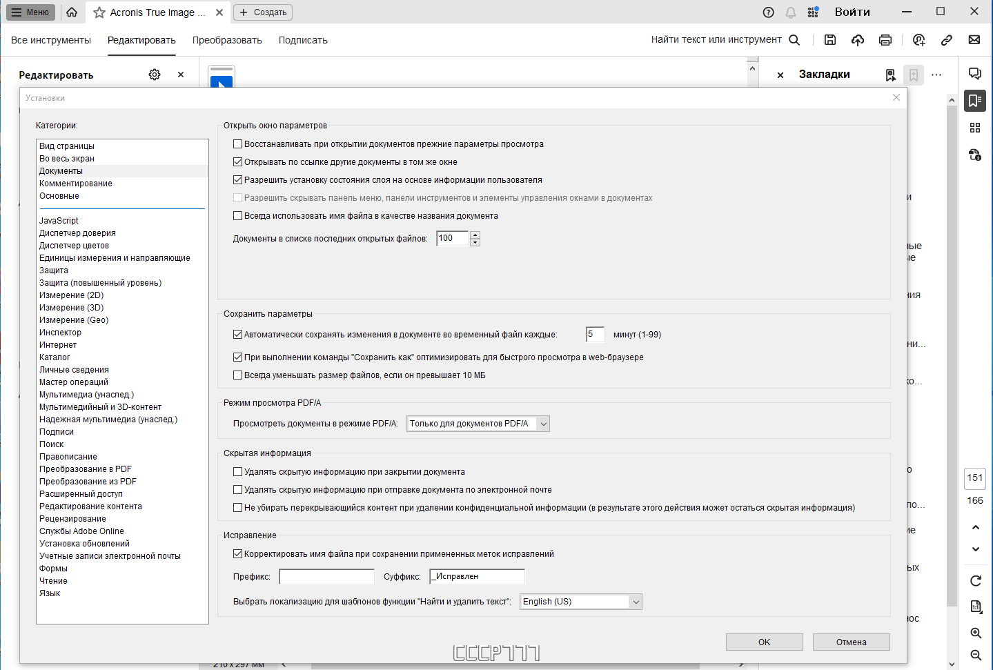Go to the previous page arrow
993x670 pixels.
point(976,528)
